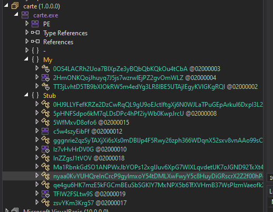The width and height of the screenshot is (273, 212).
Task: Select class 0OS4LACRh2Uoa7BlXpZe3yBQbQbKQkOu4tCbA @02000003
Action: pyautogui.click(x=136, y=69)
